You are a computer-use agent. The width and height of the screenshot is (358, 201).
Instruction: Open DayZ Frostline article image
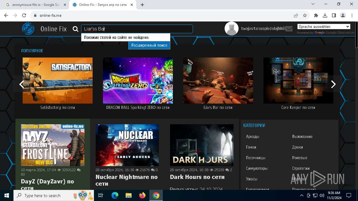coord(53,145)
